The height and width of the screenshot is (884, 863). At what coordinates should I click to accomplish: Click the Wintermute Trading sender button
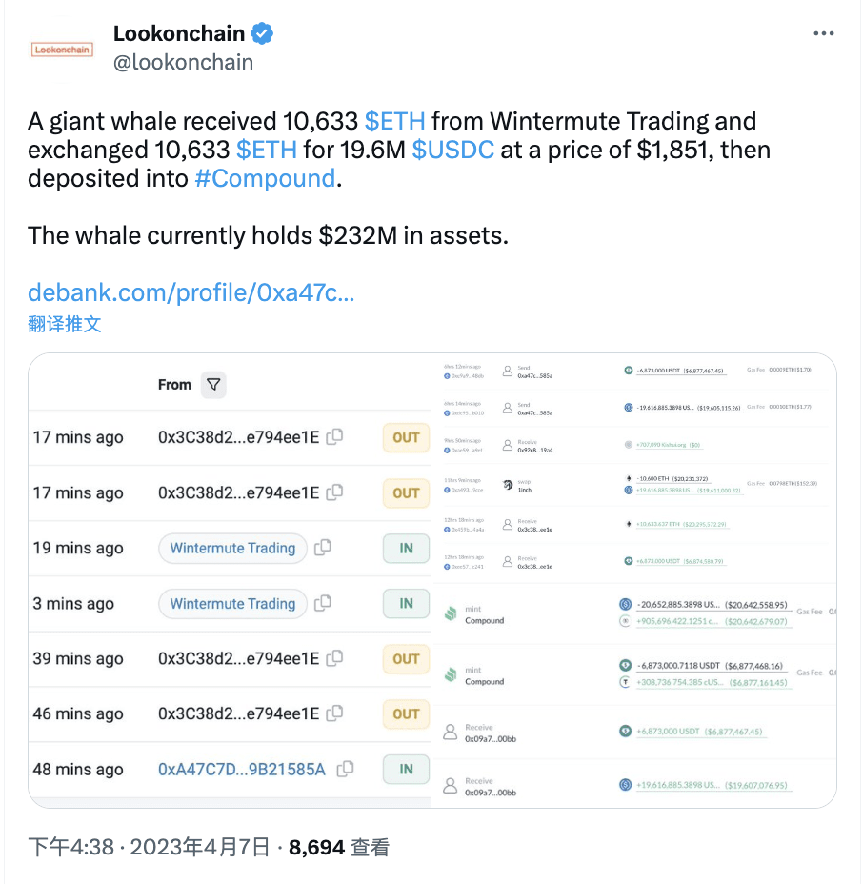coord(231,548)
